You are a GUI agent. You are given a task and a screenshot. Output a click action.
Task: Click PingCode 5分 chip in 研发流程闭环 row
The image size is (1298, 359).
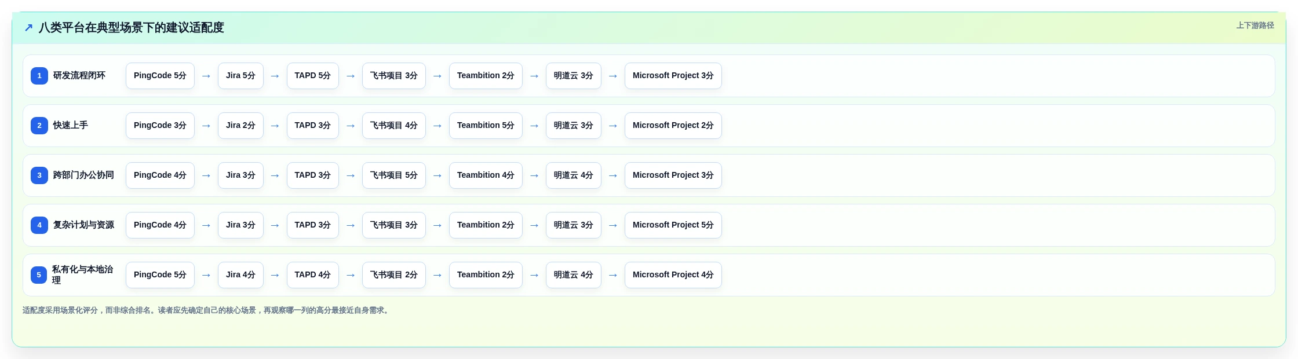click(160, 76)
